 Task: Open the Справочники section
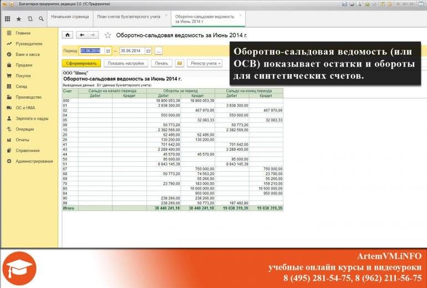pos(28,151)
